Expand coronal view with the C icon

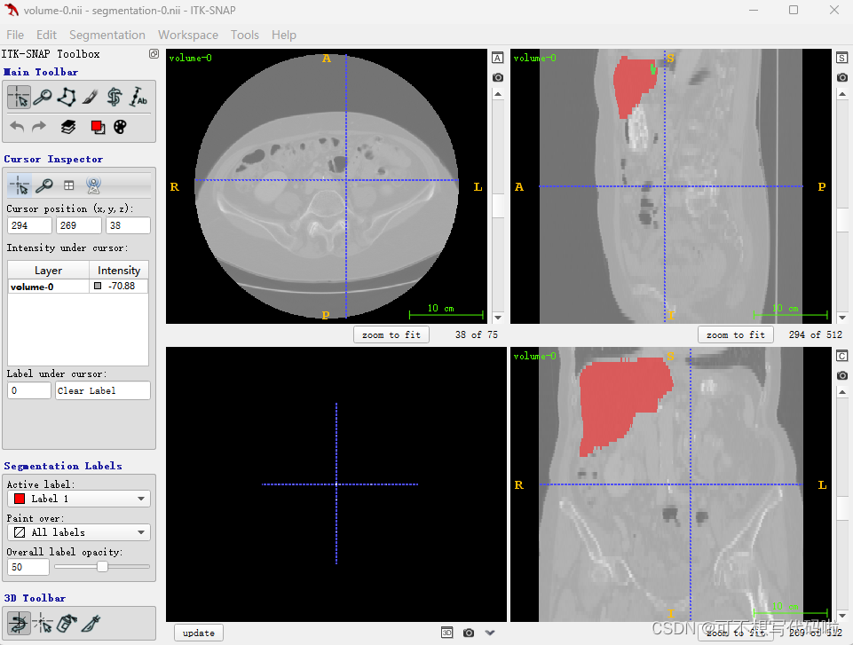click(x=842, y=356)
